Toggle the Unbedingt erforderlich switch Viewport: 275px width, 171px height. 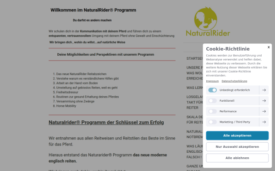tap(212, 90)
